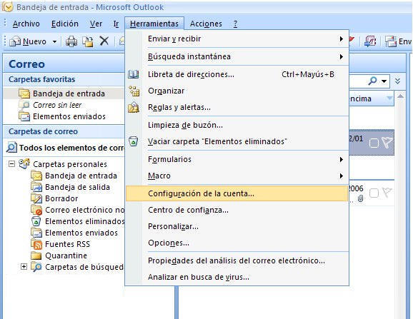Click the Elementos eliminados tree bin icon
The width and height of the screenshot is (413, 319).
(x=36, y=221)
